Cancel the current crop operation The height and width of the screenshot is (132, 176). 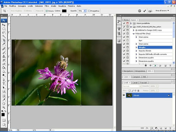pyautogui.click(x=140, y=11)
